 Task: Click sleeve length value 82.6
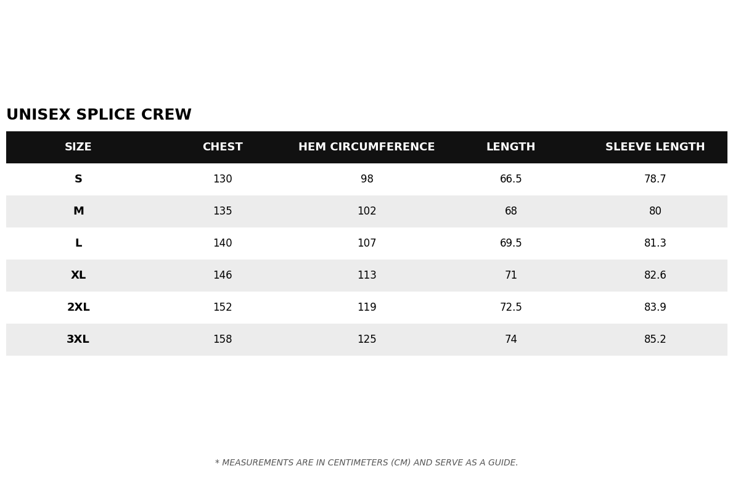click(x=655, y=276)
